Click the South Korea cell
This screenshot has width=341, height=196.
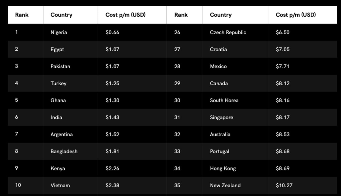(x=224, y=101)
